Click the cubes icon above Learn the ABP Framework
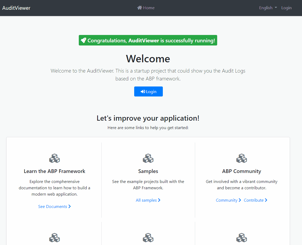Image resolution: width=302 pixels, height=245 pixels. tap(55, 158)
